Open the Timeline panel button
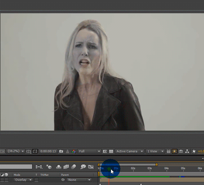The image size is (204, 185). [x=181, y=151]
